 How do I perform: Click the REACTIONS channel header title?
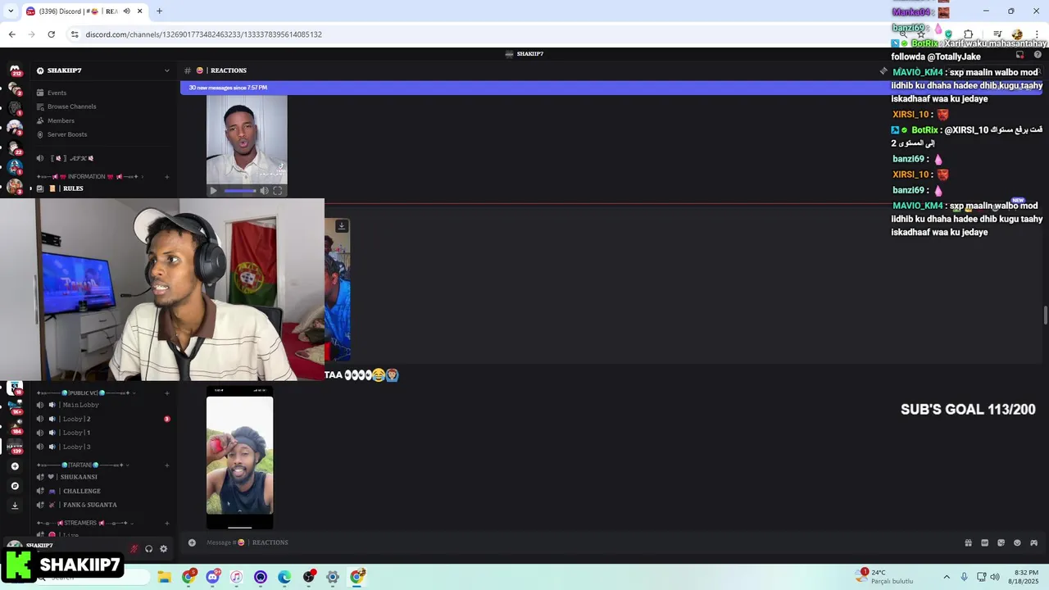pyautogui.click(x=228, y=70)
